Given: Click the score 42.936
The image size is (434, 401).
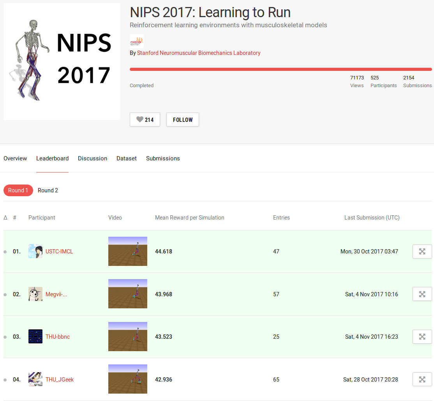Looking at the screenshot, I should (x=164, y=380).
